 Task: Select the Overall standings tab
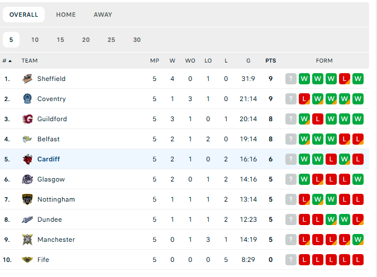coord(24,15)
